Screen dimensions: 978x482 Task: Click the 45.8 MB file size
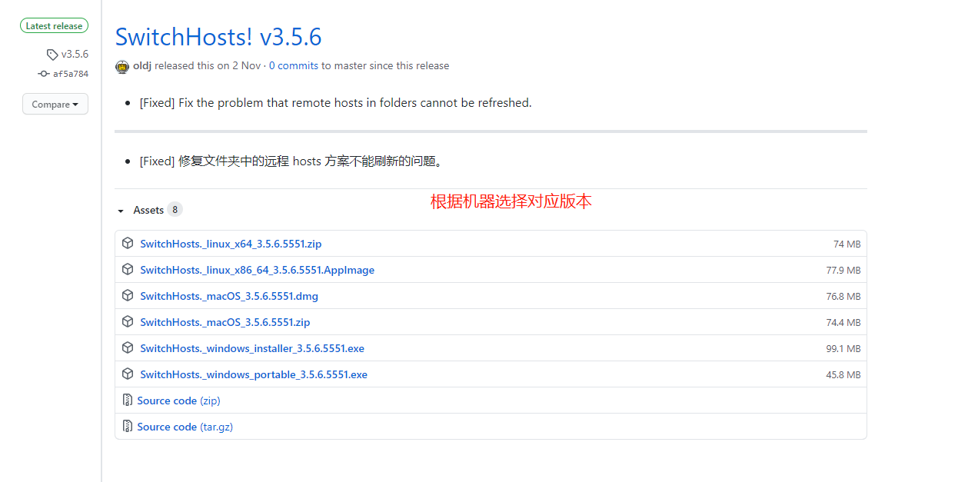(843, 375)
